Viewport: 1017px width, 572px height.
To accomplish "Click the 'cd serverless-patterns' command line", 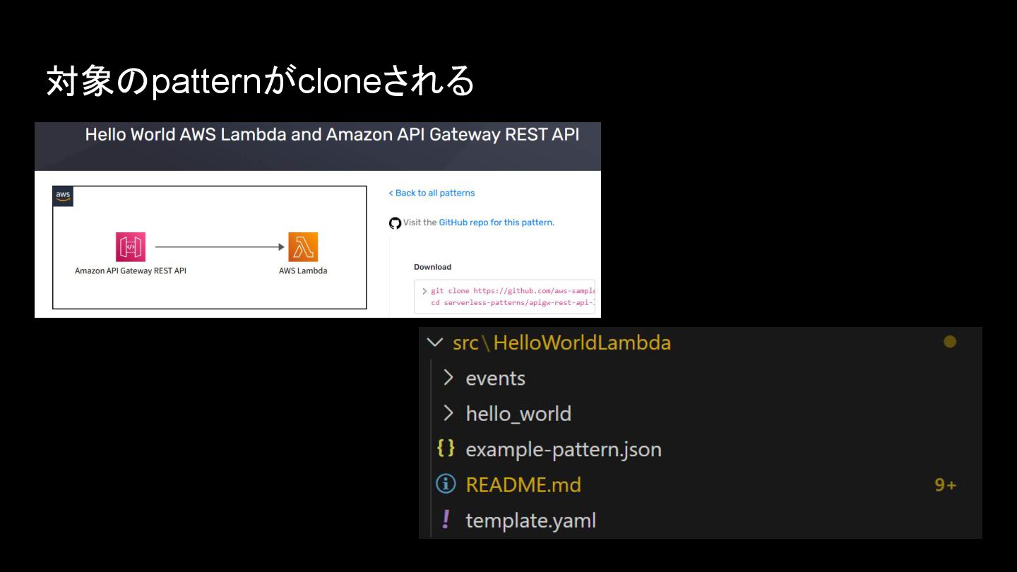I will coord(513,303).
